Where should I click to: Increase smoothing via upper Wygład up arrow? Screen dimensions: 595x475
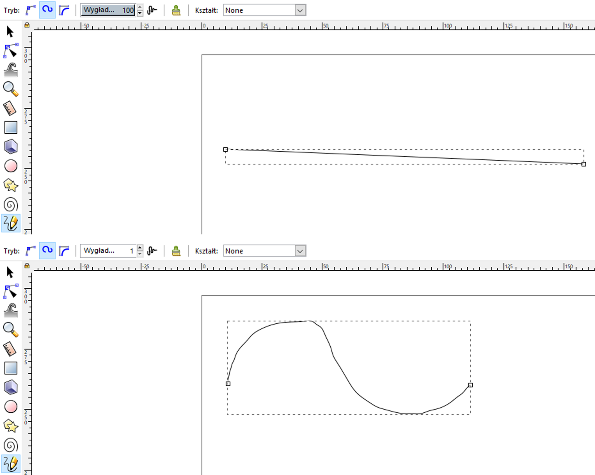(x=140, y=7)
